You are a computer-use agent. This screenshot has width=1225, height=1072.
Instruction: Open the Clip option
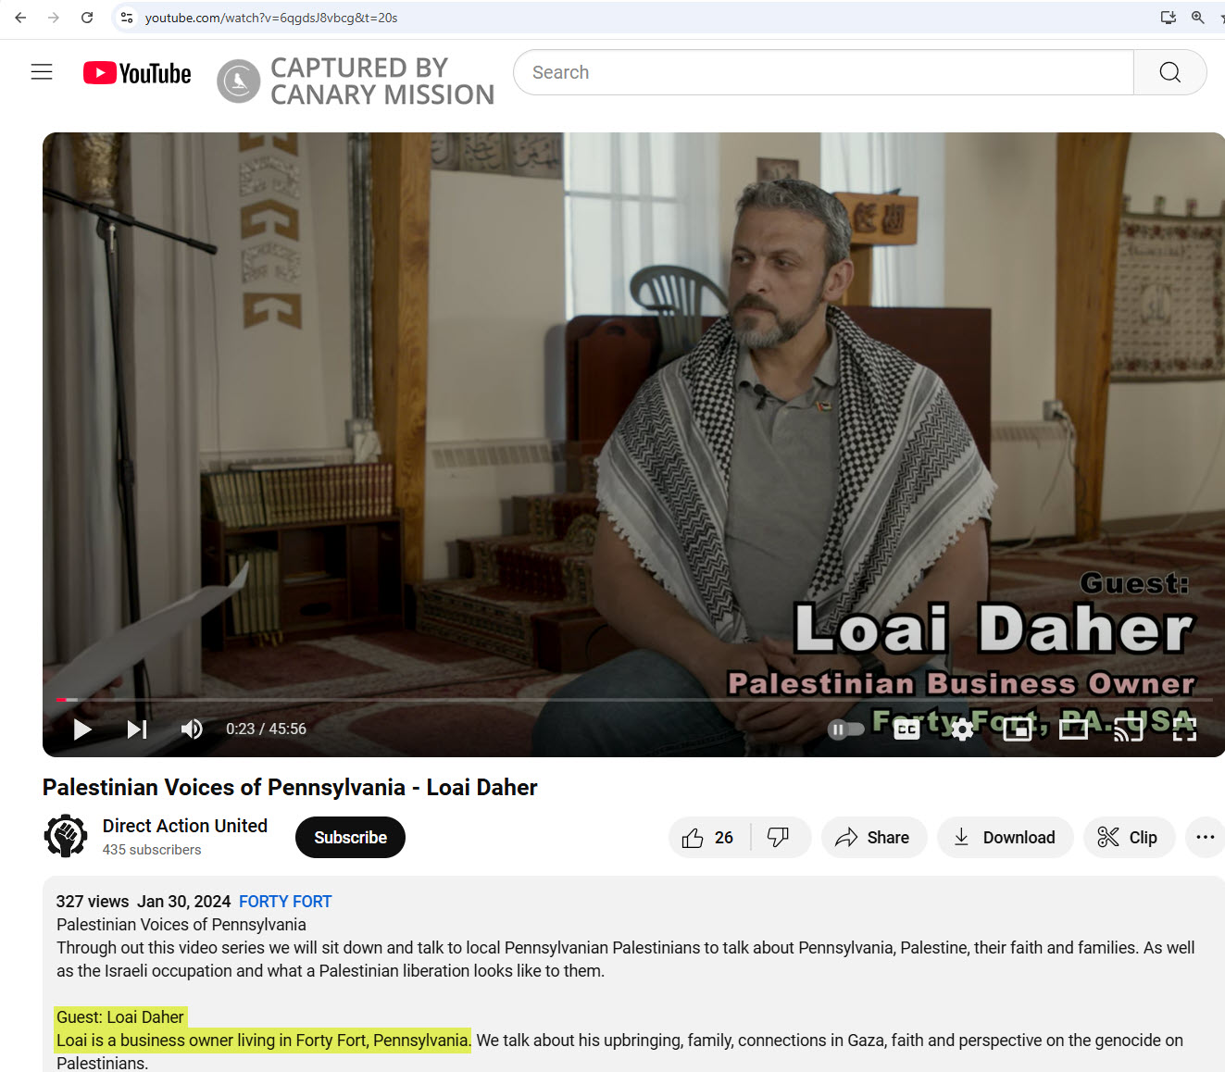1129,837
